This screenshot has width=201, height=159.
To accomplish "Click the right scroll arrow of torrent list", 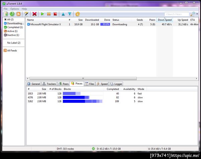I will click(197, 78).
